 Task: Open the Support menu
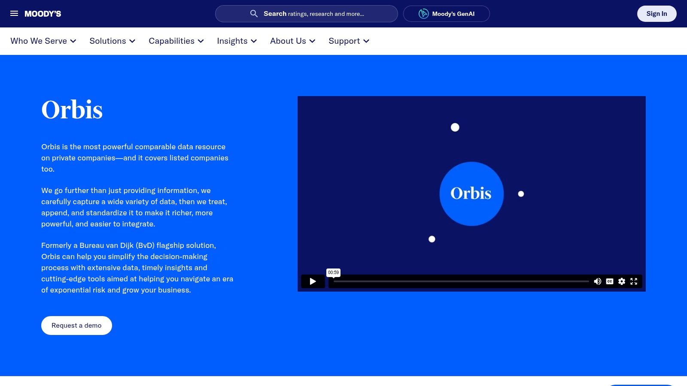pyautogui.click(x=349, y=41)
